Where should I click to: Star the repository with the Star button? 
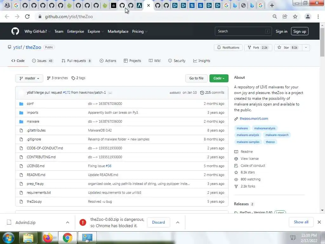288,48
